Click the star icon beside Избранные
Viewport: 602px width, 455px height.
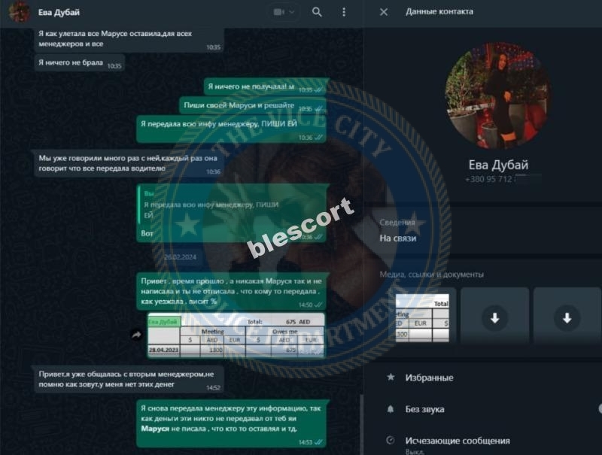click(391, 378)
